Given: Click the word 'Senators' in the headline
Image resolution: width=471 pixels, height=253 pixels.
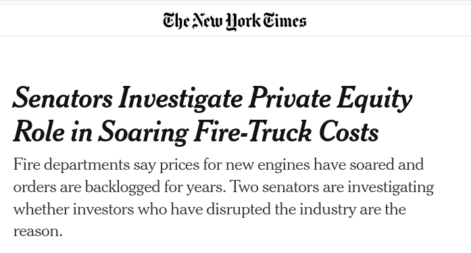Looking at the screenshot, I should coord(63,98).
